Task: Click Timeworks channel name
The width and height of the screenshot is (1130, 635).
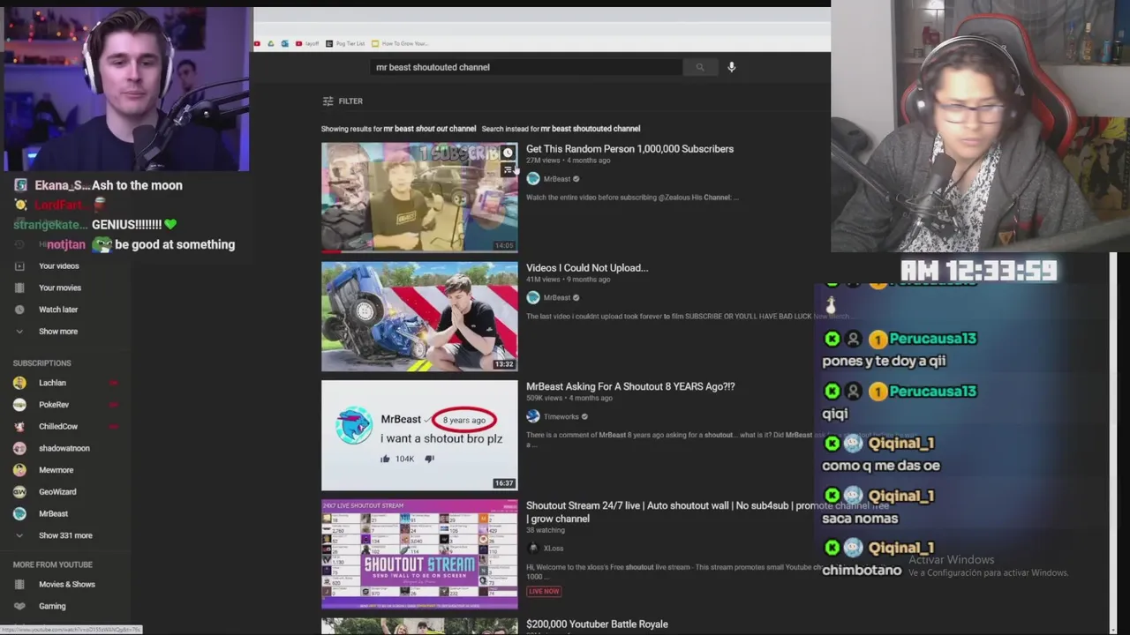Action: coord(561,416)
